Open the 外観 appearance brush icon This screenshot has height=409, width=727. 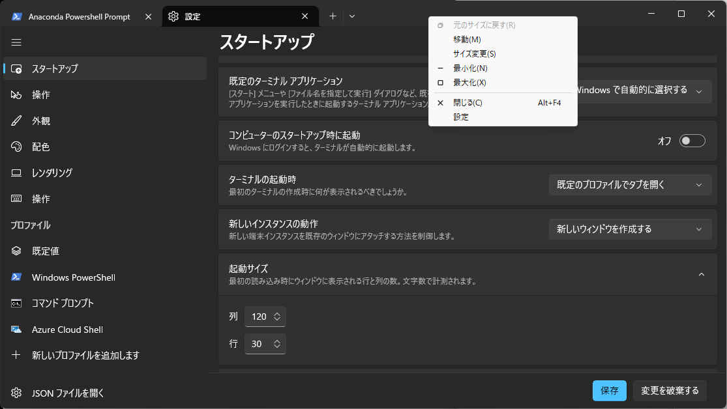point(17,120)
